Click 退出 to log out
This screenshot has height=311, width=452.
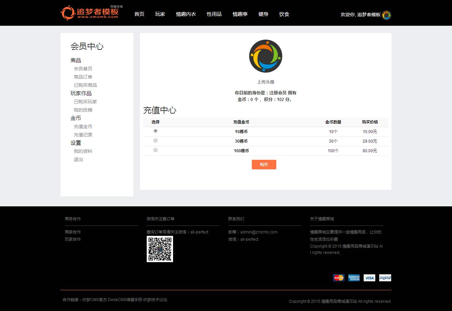click(x=78, y=159)
